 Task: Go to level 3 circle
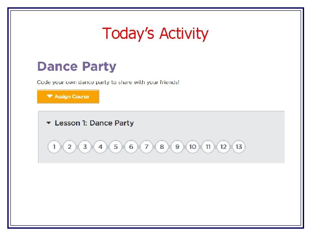pos(85,147)
